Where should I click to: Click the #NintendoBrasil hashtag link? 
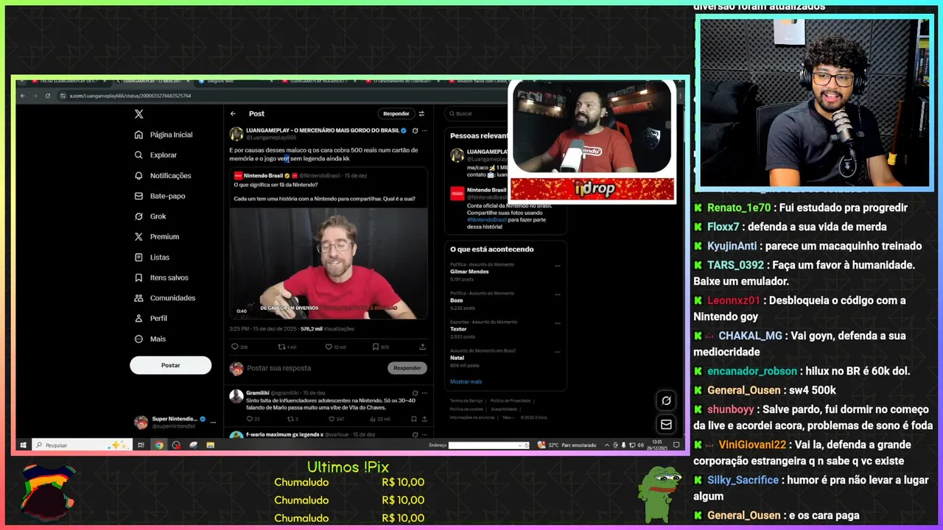(x=487, y=219)
